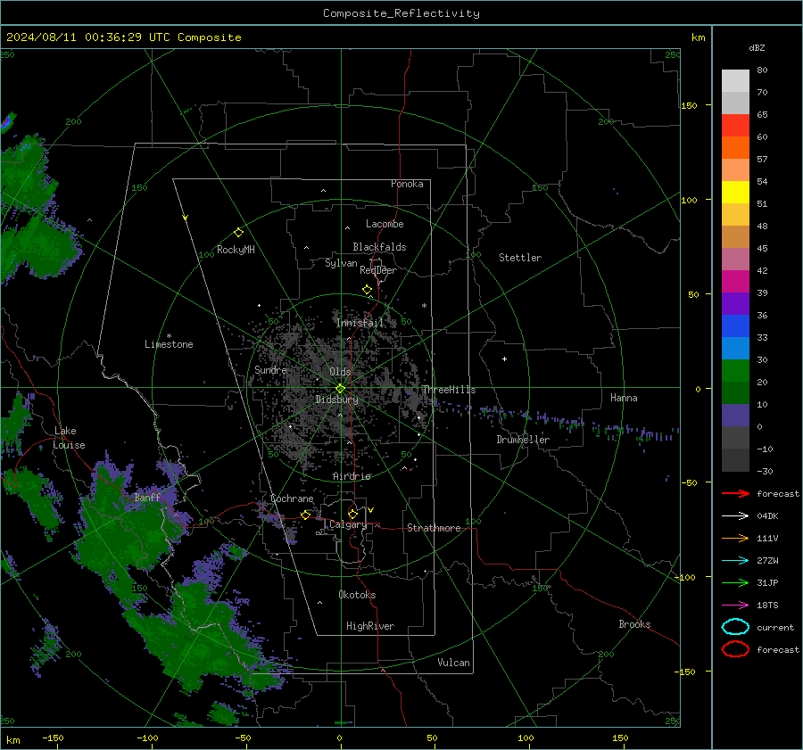Click the Stettler city label
The image size is (803, 750).
click(520, 258)
